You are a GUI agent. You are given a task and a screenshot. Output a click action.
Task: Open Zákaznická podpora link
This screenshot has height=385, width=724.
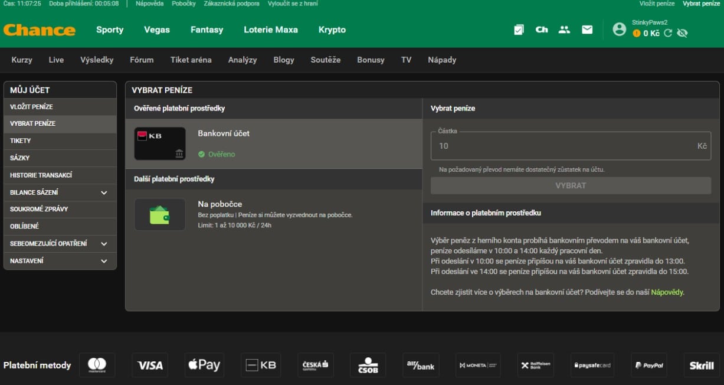[x=231, y=4]
